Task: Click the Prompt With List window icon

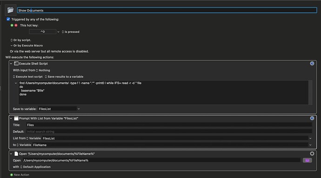Action: coord(16,118)
